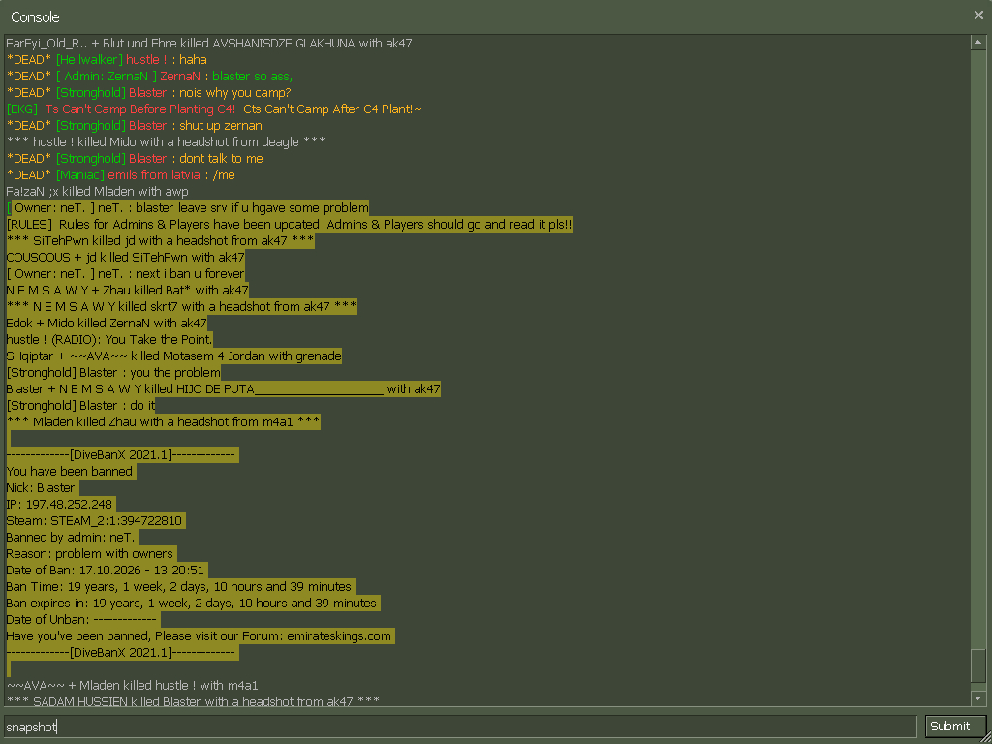The image size is (992, 744).
Task: Click 'Reason: problem with owners' line
Action: 91,553
